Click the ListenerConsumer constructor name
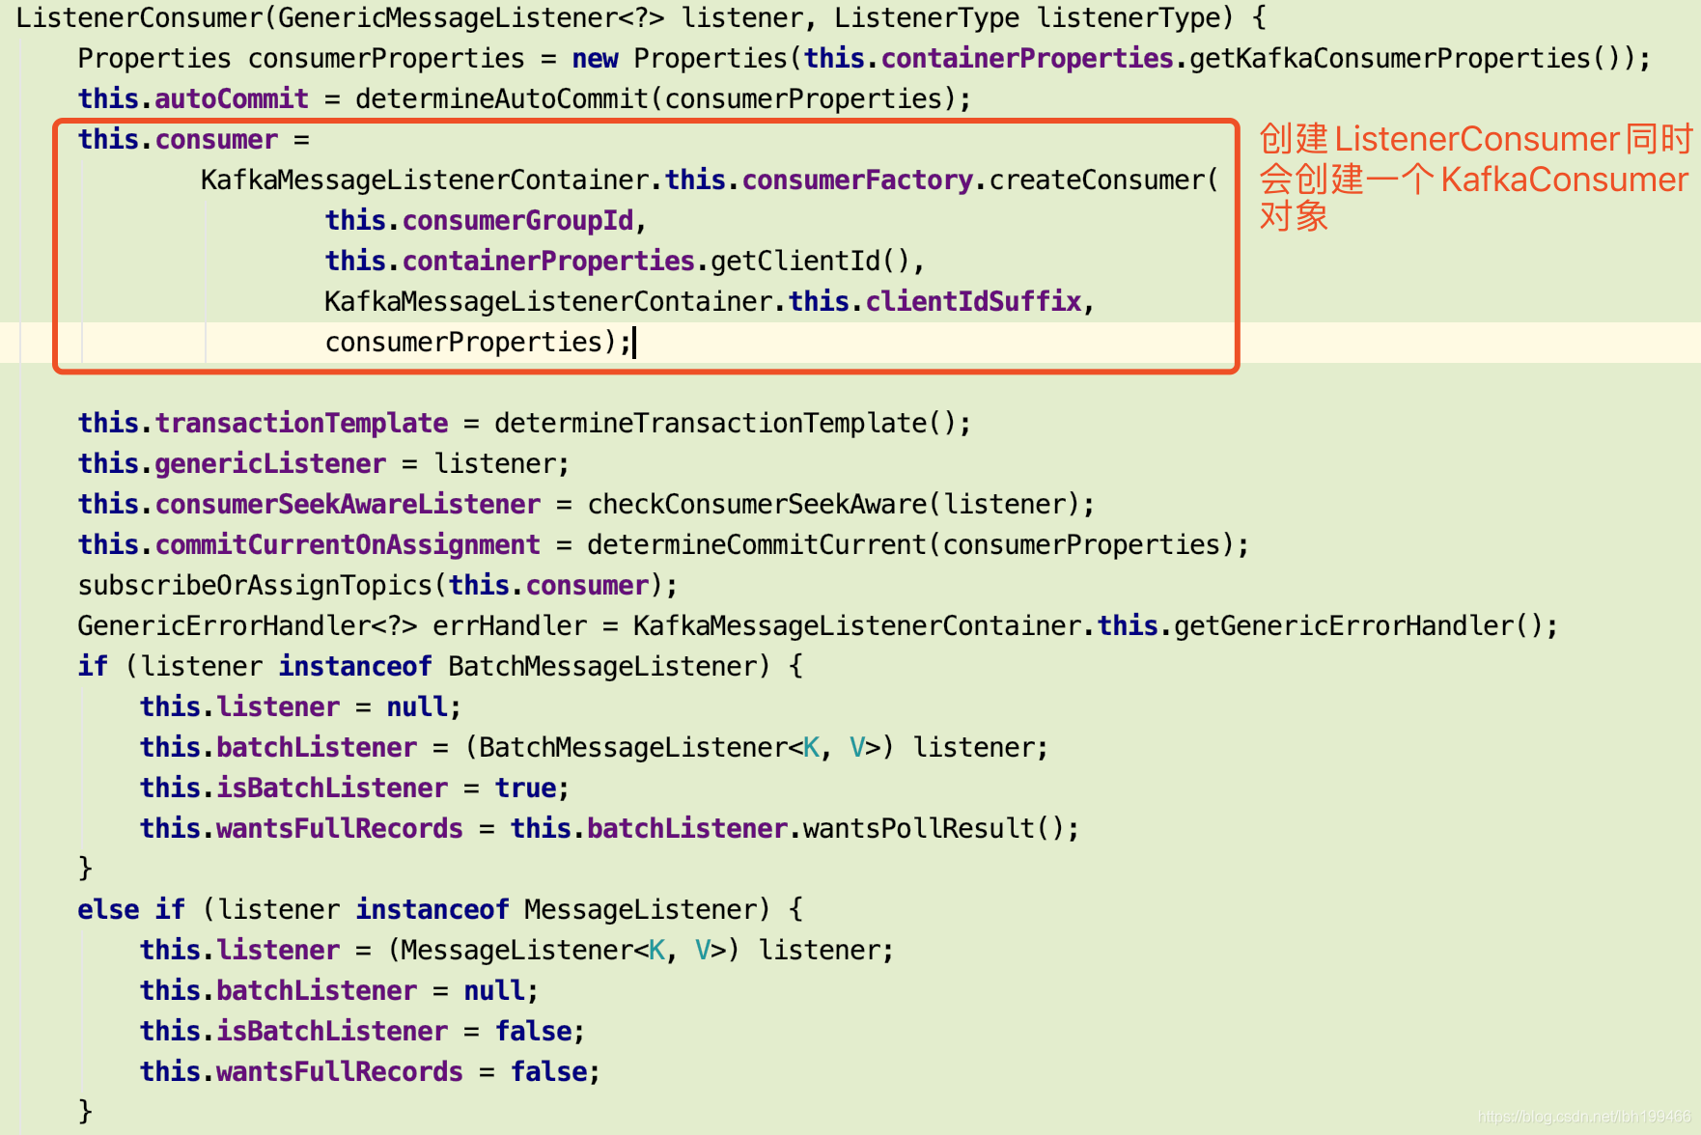The height and width of the screenshot is (1135, 1701). point(139,17)
